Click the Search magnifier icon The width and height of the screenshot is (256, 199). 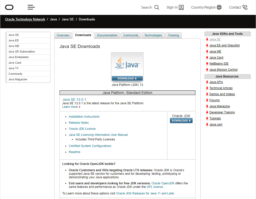157,7
